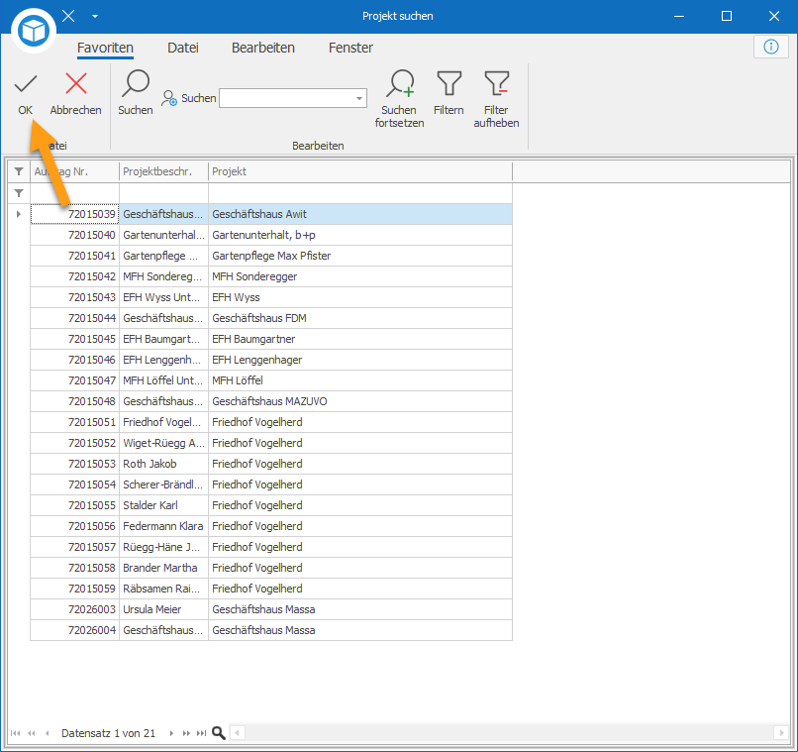Click the filter row funnel icon

19,193
